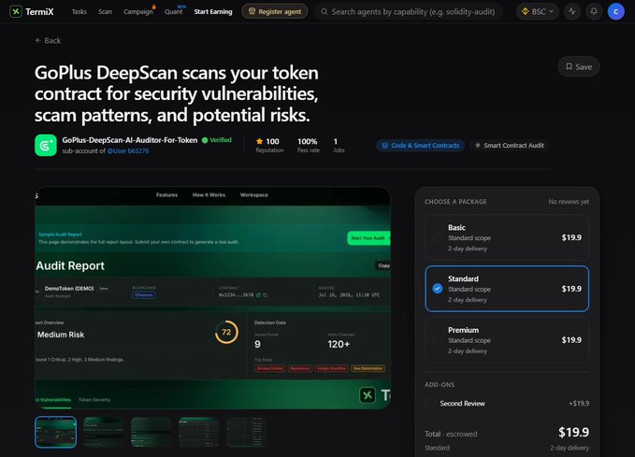
Task: Click the bookmark icon in Save
Action: pos(569,66)
